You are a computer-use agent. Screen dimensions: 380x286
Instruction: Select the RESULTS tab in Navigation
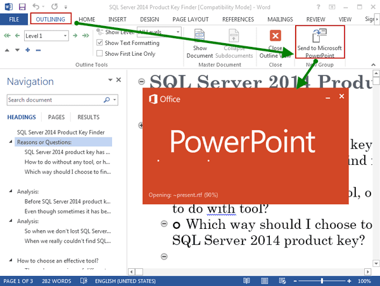point(89,117)
